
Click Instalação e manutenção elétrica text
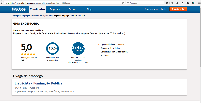pos(29,30)
